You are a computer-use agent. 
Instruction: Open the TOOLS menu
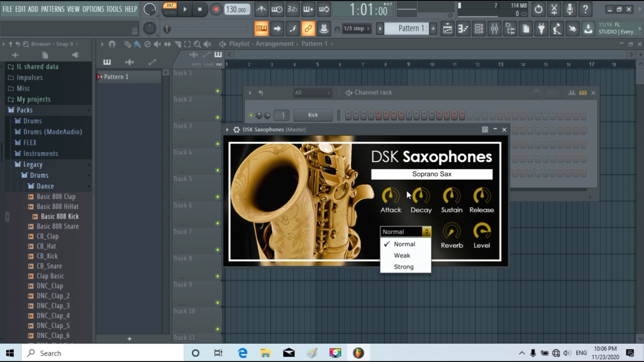[x=114, y=9]
